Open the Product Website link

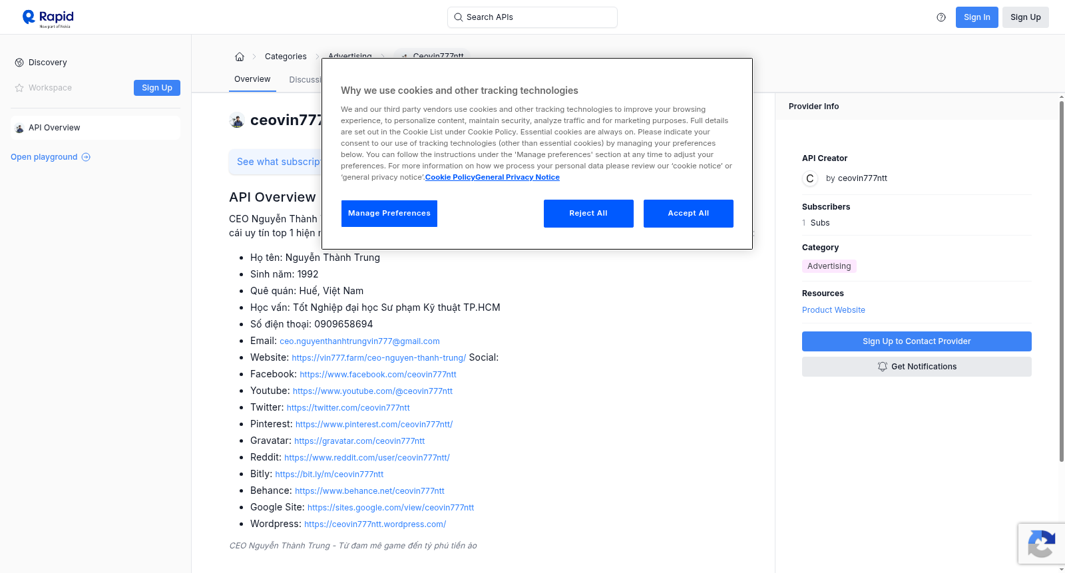833,310
